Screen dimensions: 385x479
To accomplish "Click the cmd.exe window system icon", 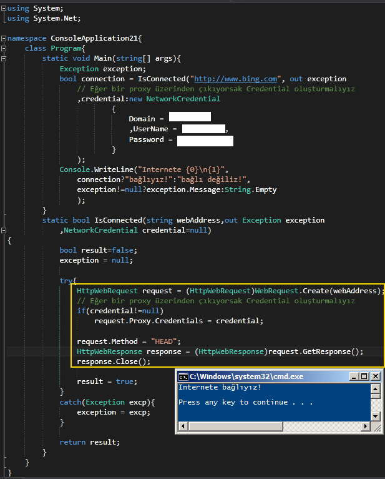I will click(183, 376).
